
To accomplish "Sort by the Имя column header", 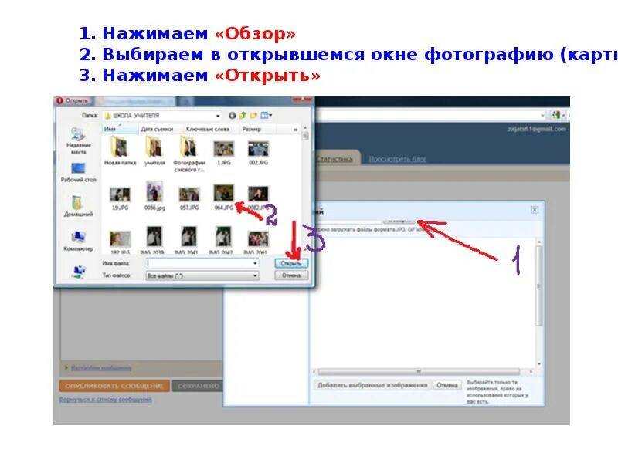I will (x=121, y=129).
